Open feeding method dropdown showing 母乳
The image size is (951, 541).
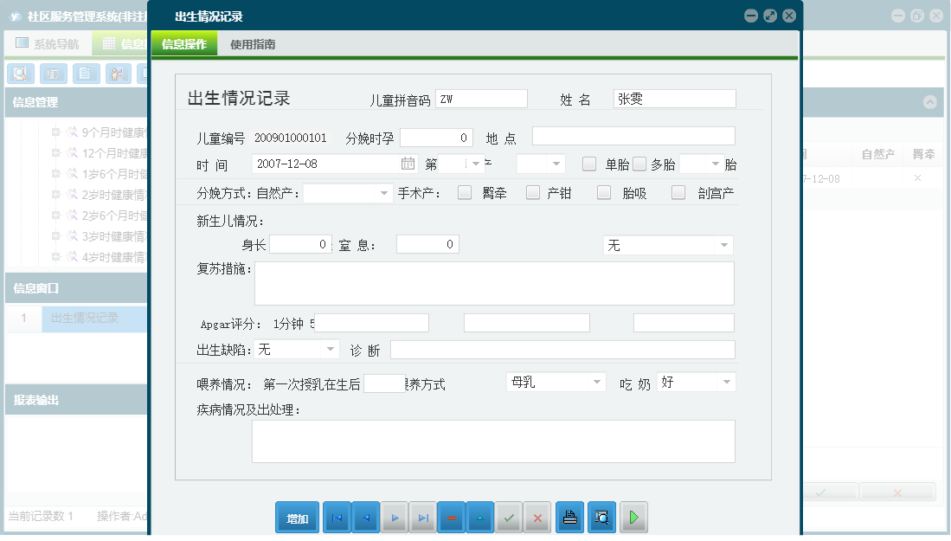(597, 382)
